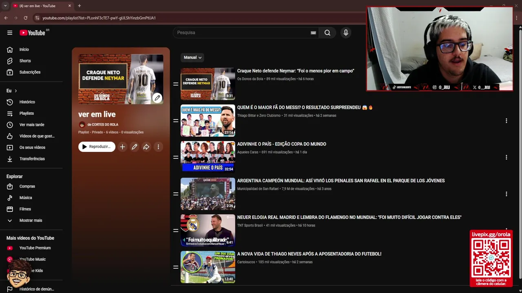Open the YouTube hamburger guide menu
This screenshot has width=522, height=293.
tap(10, 33)
